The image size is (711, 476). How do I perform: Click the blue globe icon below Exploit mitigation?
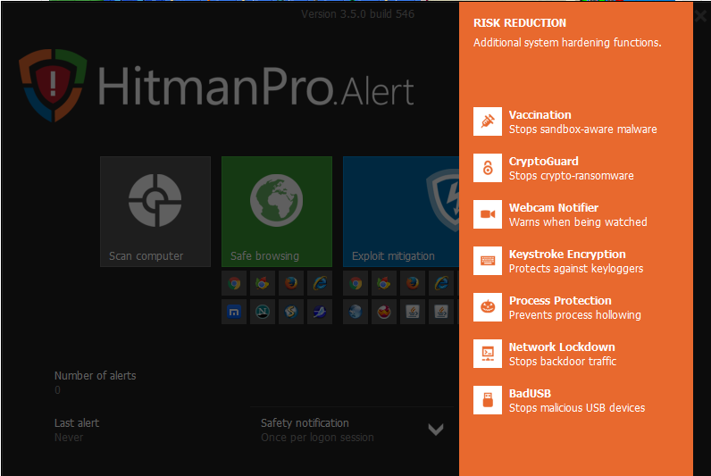coord(355,312)
